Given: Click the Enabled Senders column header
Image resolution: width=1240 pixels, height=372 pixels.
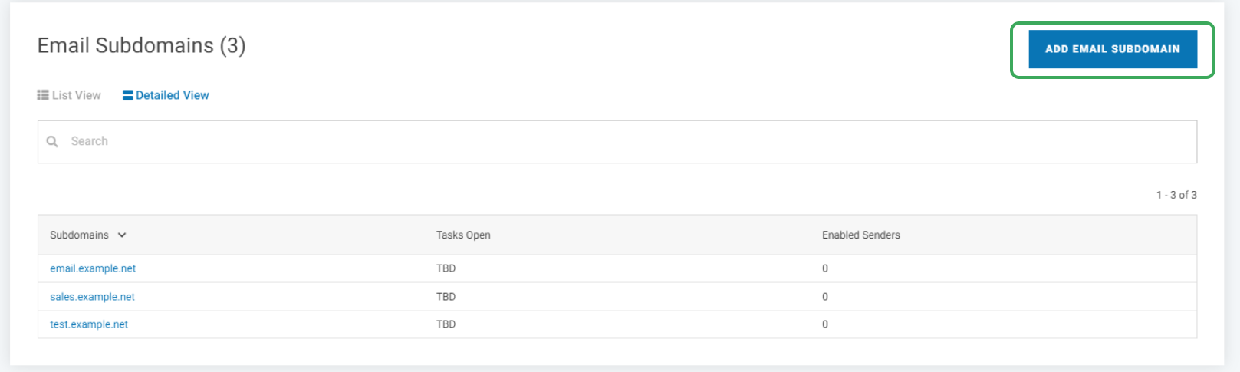Looking at the screenshot, I should coord(860,235).
